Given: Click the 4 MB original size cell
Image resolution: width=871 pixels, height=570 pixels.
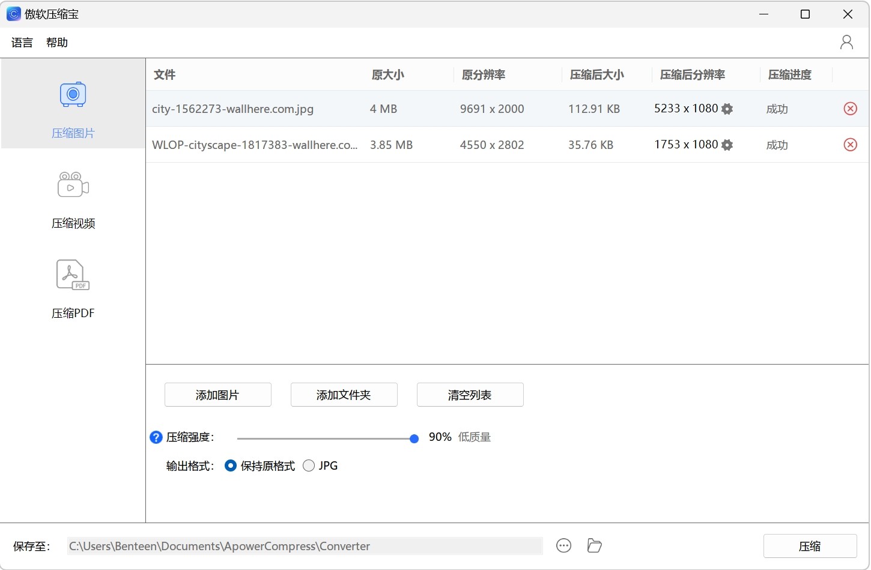Looking at the screenshot, I should pos(384,109).
